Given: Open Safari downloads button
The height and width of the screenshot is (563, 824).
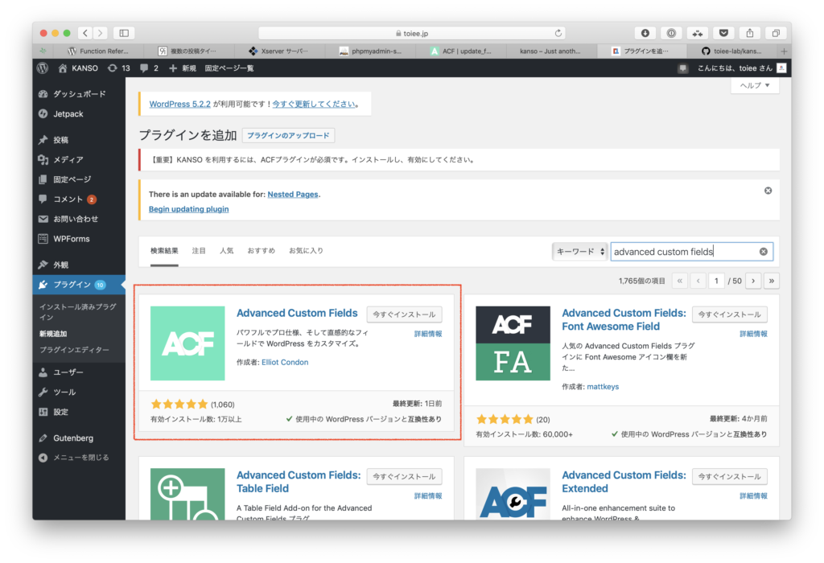Looking at the screenshot, I should tap(645, 33).
